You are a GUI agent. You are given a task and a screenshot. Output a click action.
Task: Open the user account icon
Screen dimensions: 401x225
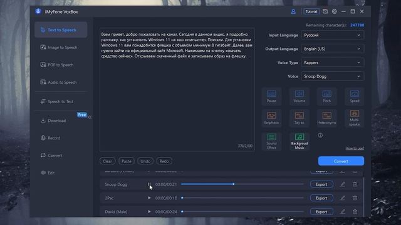[x=293, y=11]
